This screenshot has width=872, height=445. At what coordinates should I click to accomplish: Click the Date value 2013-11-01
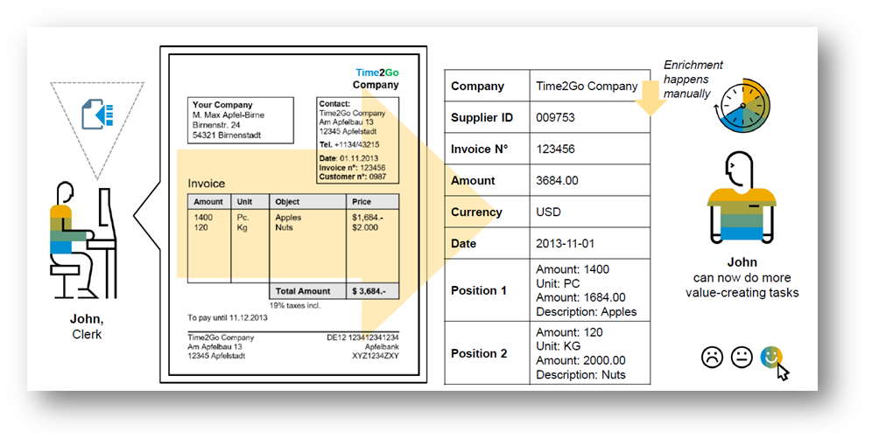(565, 244)
